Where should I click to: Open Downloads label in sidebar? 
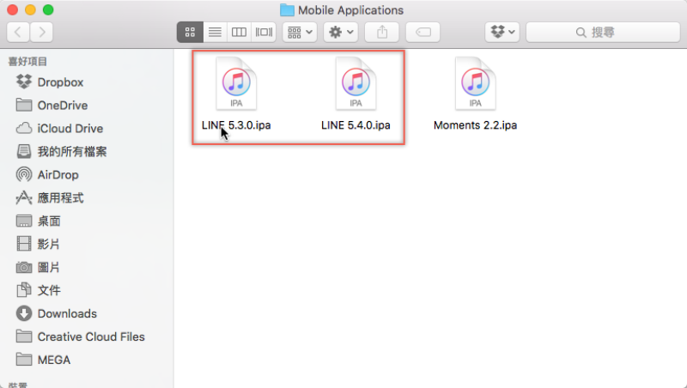pos(67,313)
